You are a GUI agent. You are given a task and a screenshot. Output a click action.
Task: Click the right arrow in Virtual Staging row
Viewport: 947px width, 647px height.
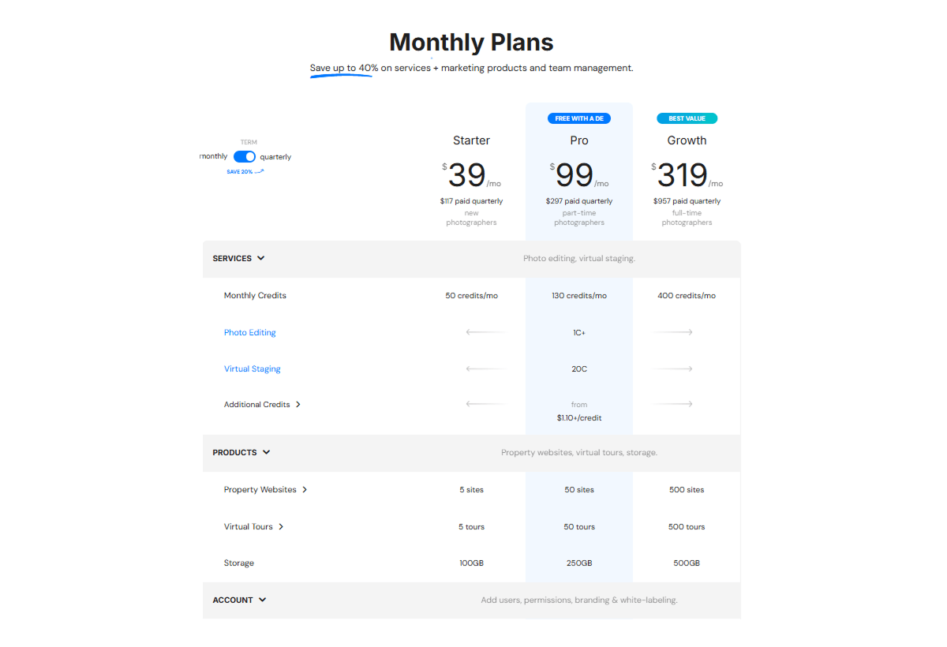coord(673,368)
